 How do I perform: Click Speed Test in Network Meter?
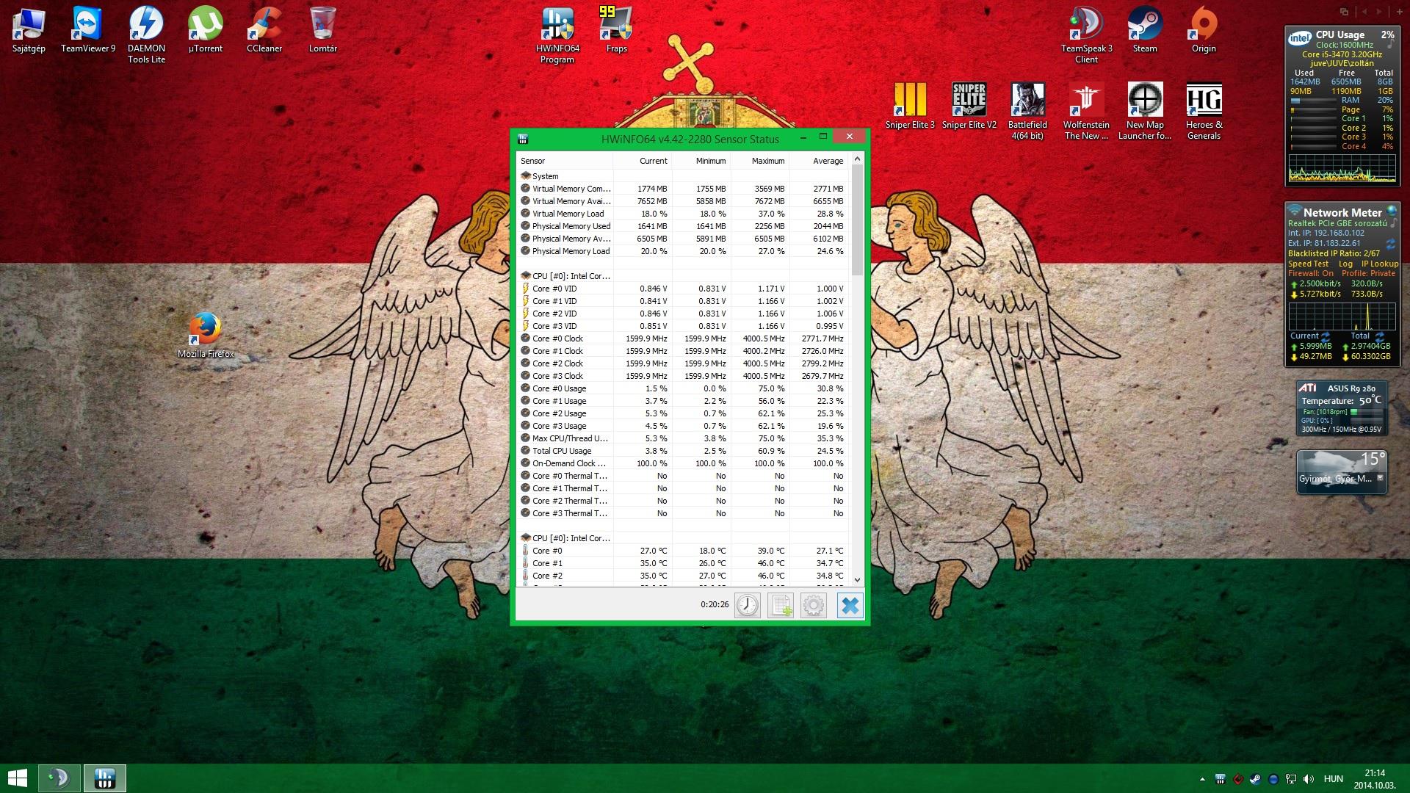tap(1308, 264)
